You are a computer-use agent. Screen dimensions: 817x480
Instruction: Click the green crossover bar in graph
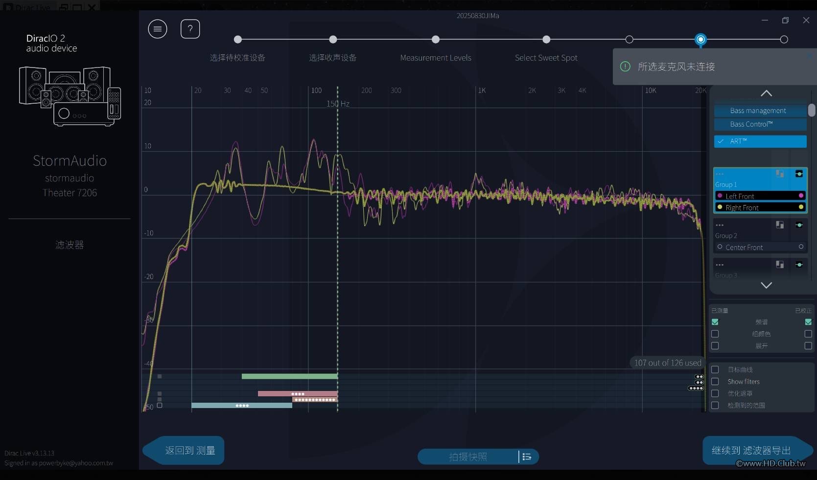click(x=290, y=376)
